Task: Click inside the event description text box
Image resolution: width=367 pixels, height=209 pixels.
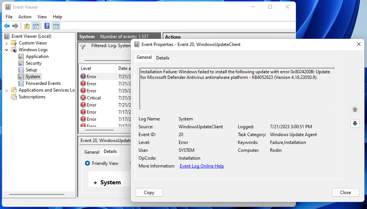Action: pyautogui.click(x=237, y=89)
